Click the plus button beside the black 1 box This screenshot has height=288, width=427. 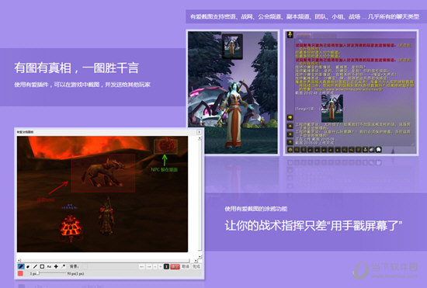tap(161, 266)
